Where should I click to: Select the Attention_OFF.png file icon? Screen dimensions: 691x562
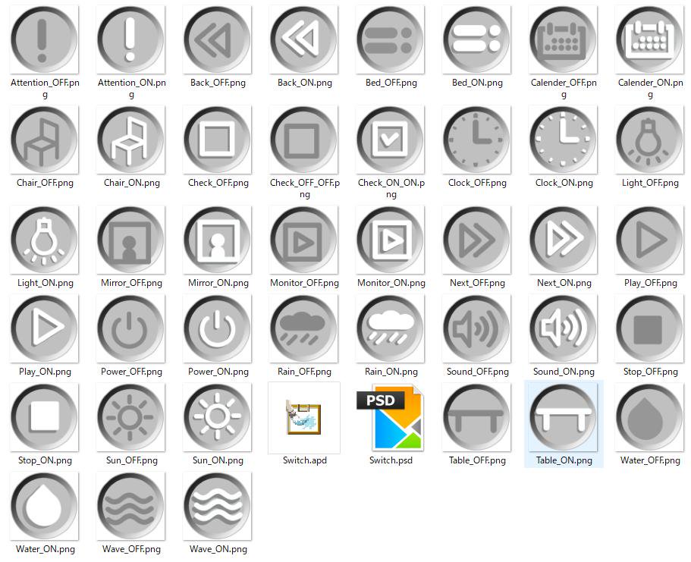coord(44,40)
